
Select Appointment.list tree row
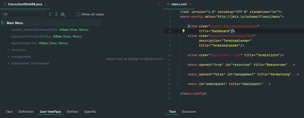(40, 43)
